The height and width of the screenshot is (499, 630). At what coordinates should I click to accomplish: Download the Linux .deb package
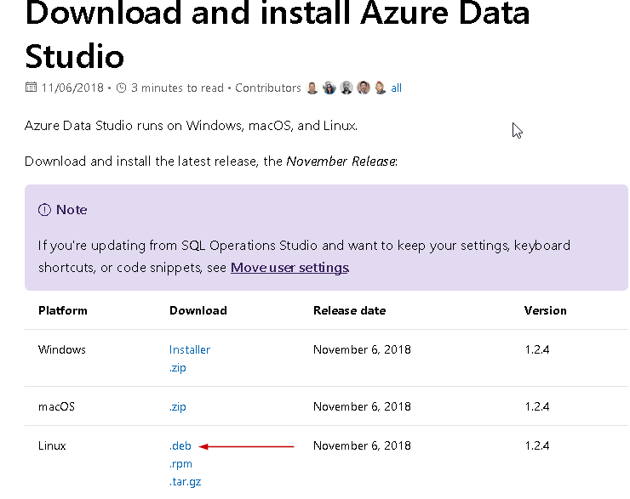180,445
